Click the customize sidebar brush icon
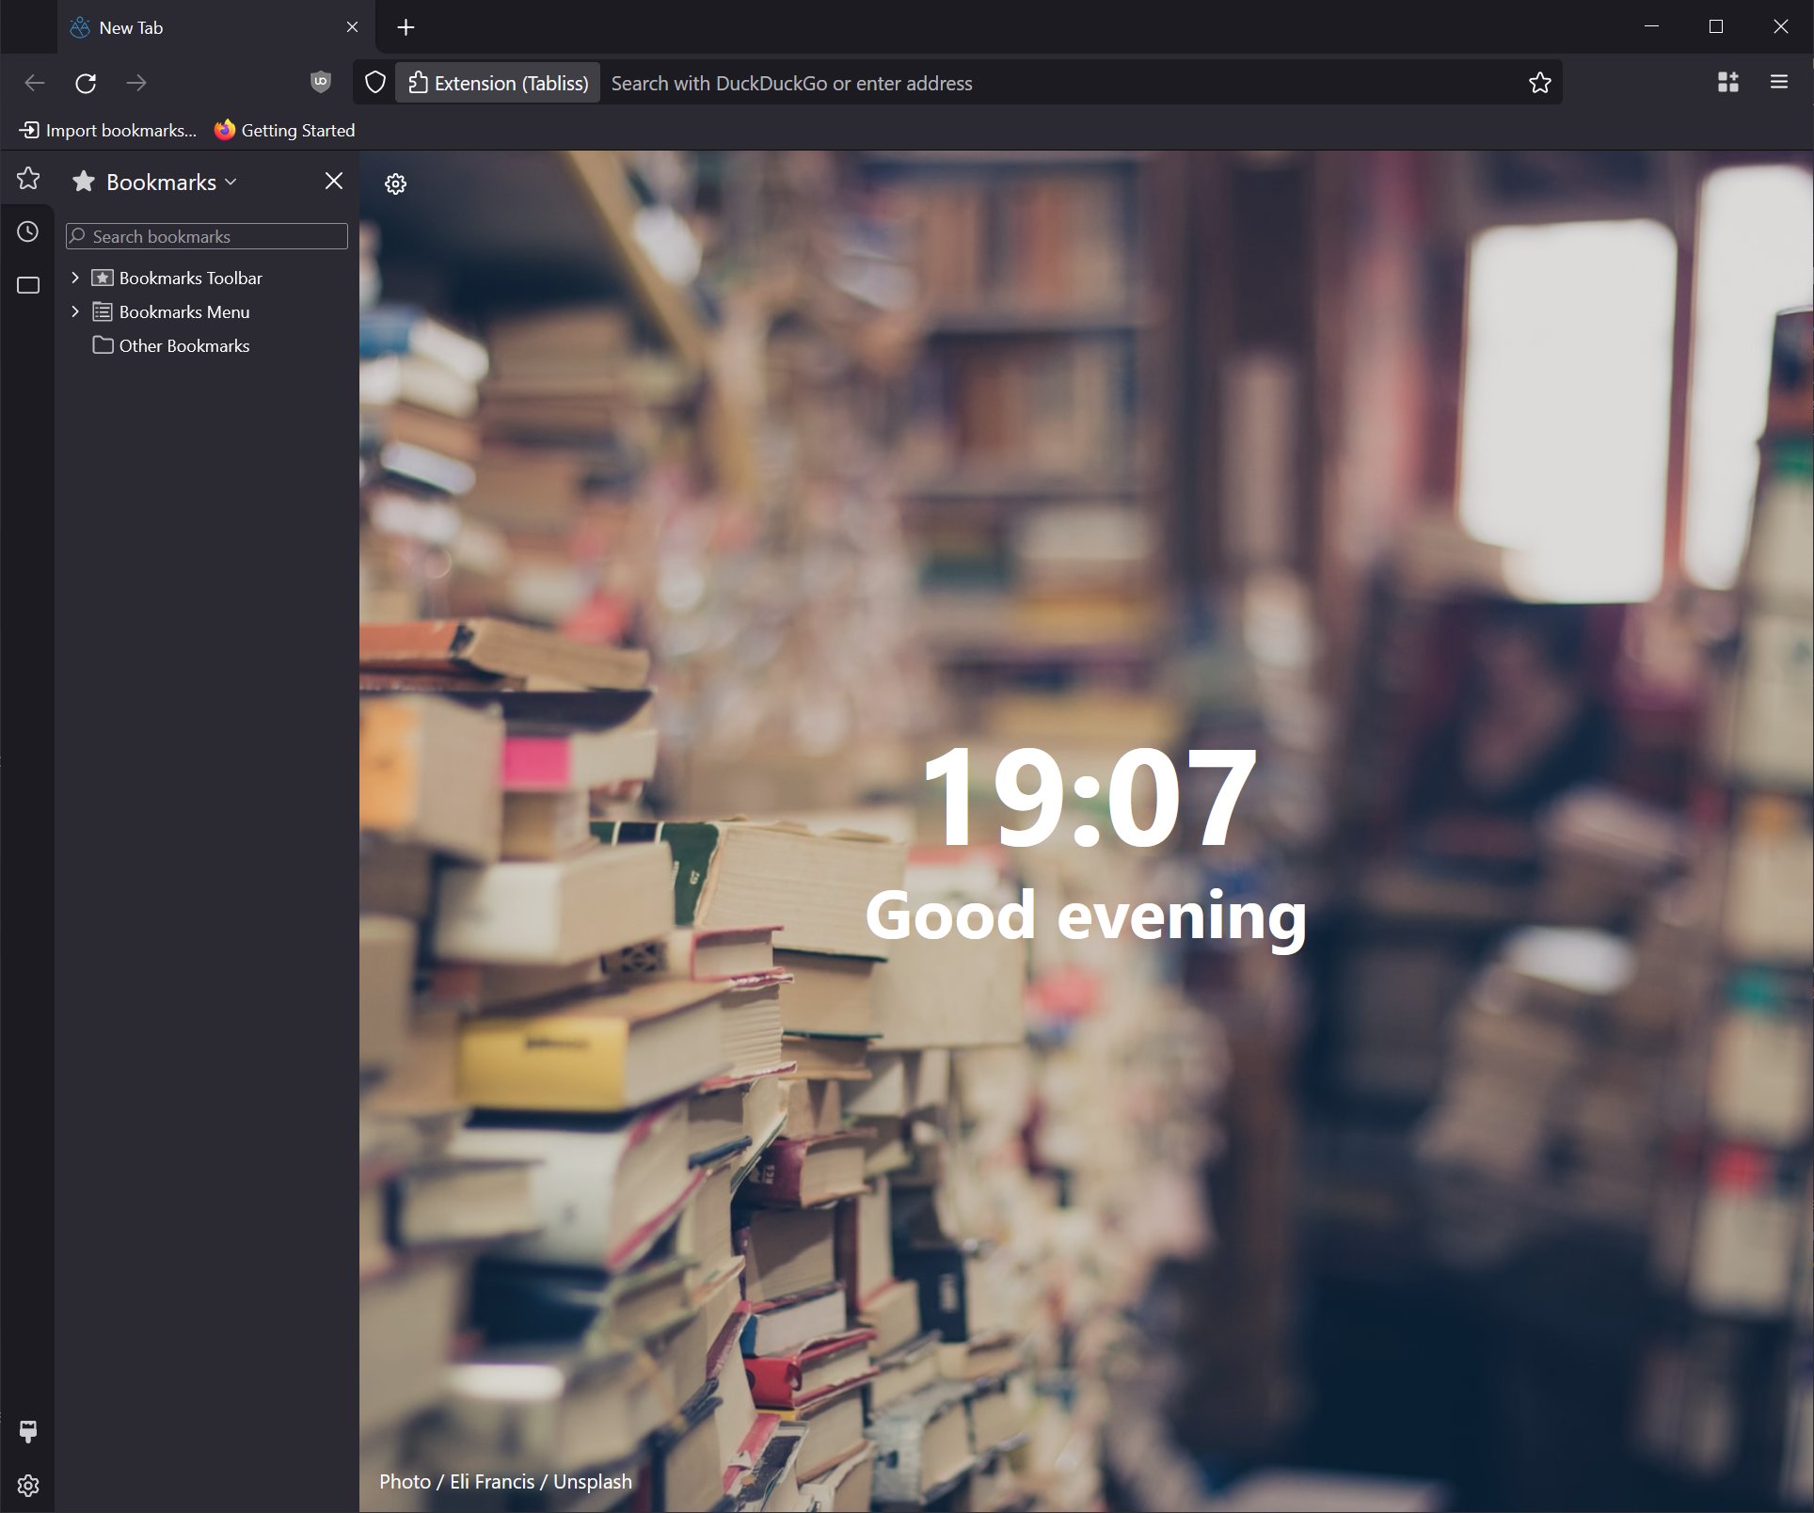 click(28, 1431)
